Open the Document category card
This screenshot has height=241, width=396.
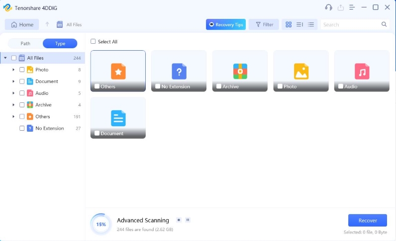point(118,118)
